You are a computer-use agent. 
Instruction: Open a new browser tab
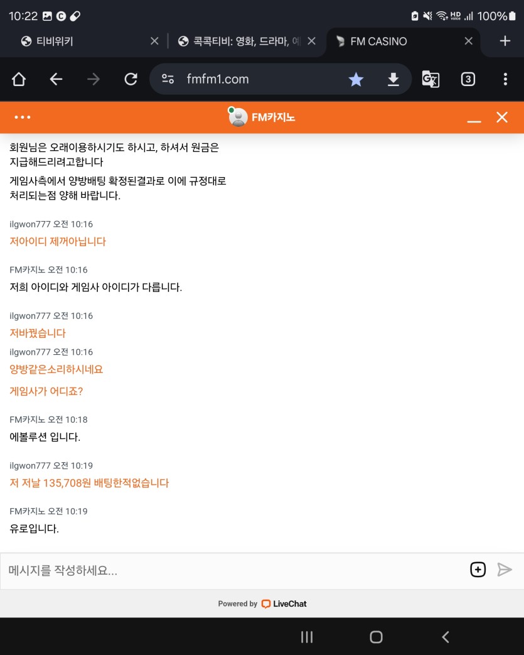tap(505, 41)
